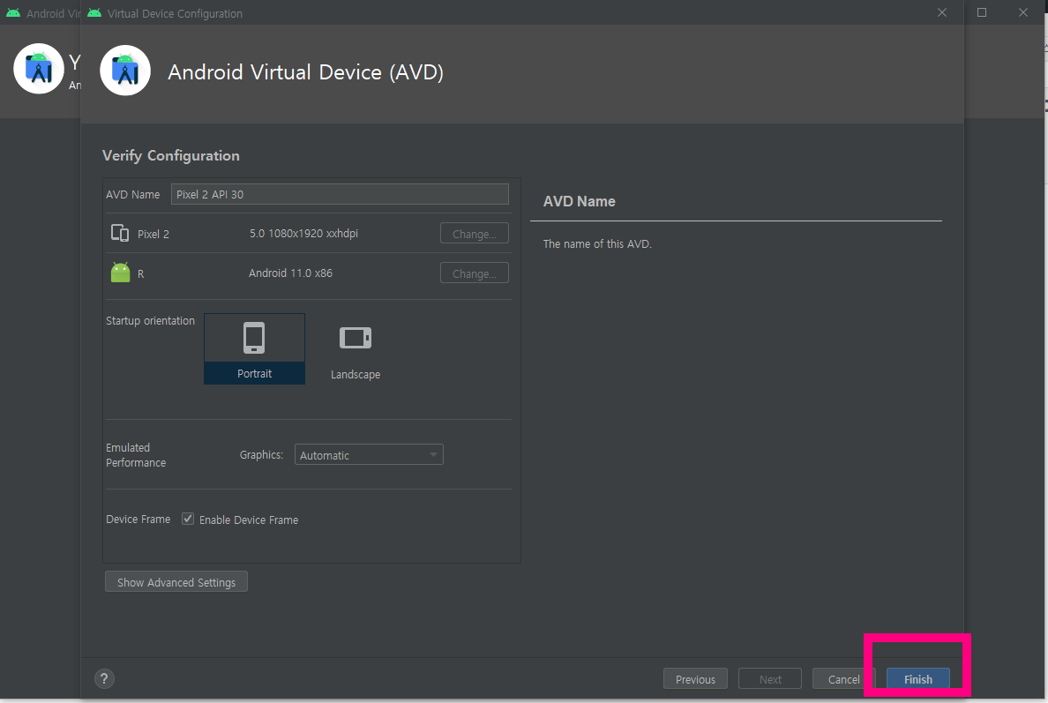
Task: Close the background Android window
Action: [x=1023, y=12]
